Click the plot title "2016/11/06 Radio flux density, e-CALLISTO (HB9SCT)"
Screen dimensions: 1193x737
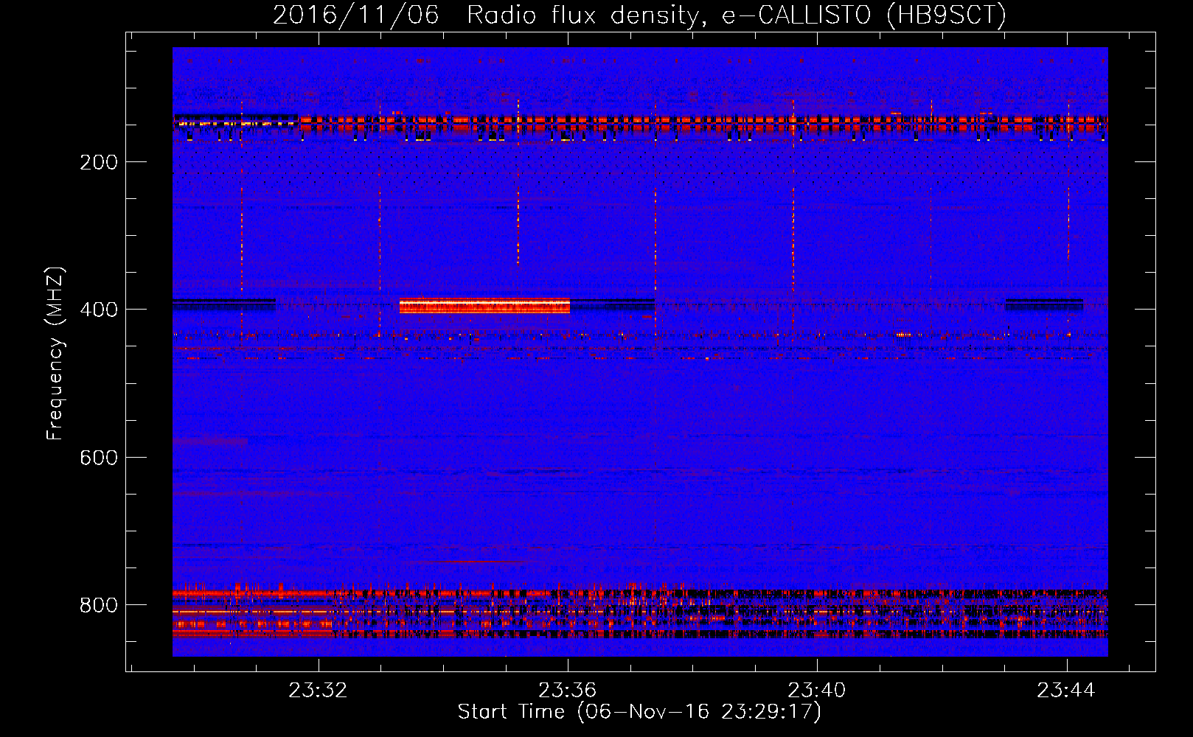click(x=639, y=15)
